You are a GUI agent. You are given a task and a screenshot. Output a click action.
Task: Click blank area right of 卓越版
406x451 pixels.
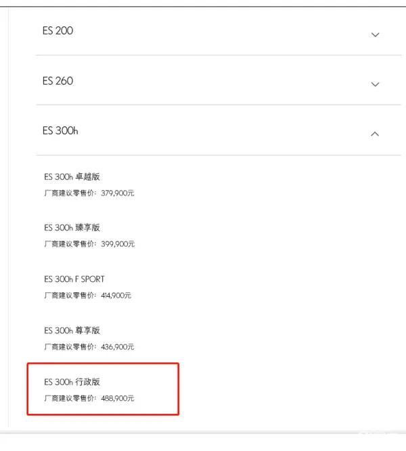click(x=250, y=176)
